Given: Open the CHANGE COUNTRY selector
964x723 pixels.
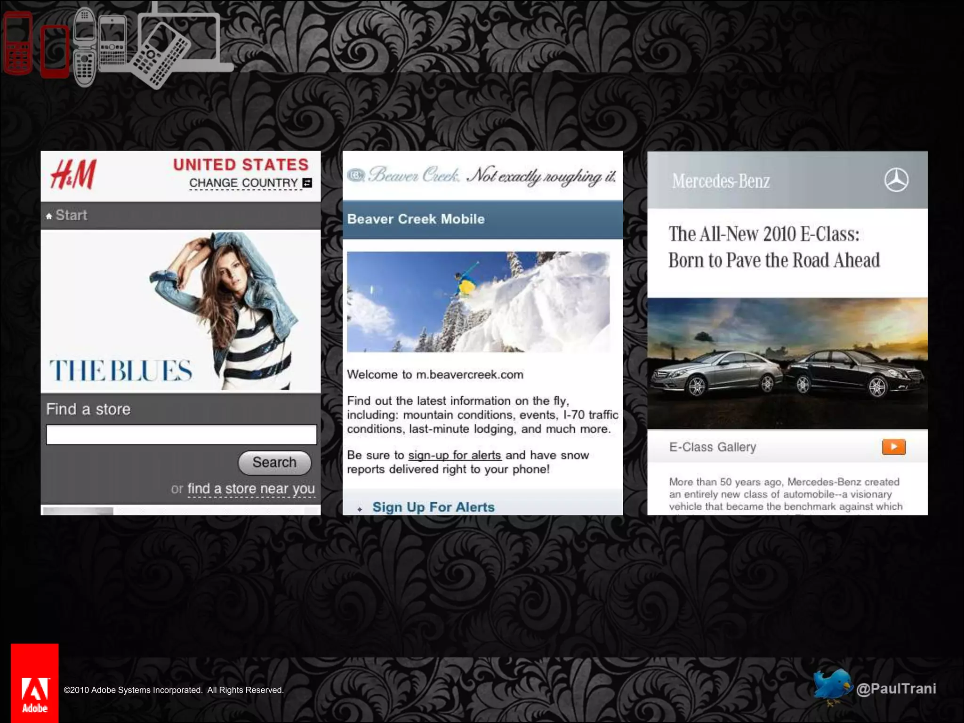Looking at the screenshot, I should [x=243, y=183].
